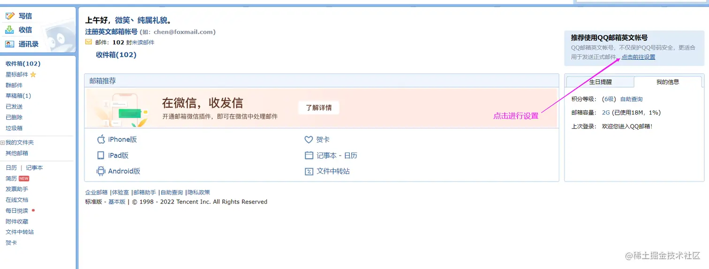The width and height of the screenshot is (709, 269).
Task: Open the 群邮件 folder
Action: (14, 85)
